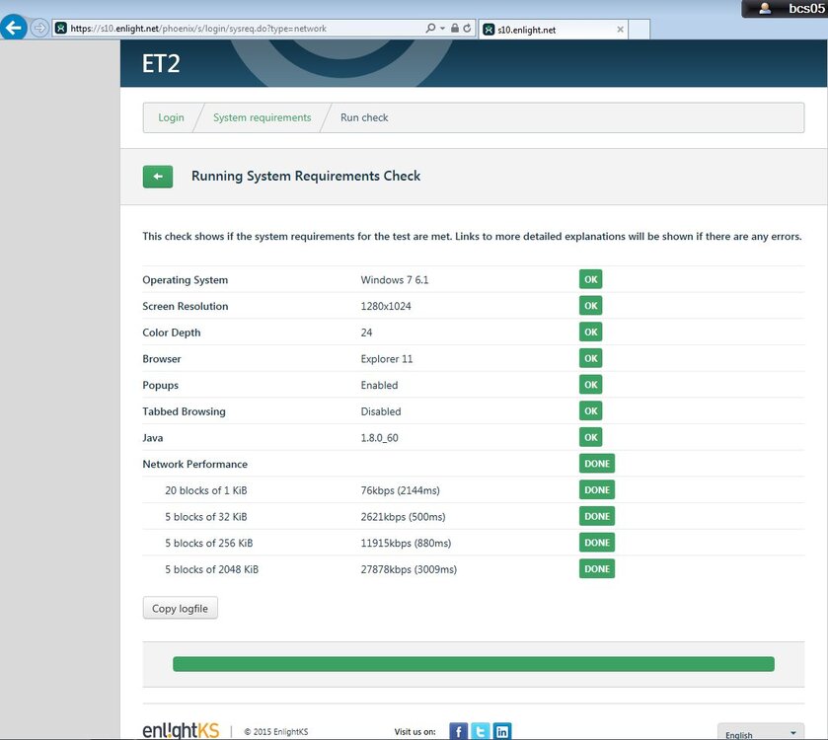Open a new blank browser tab

click(x=639, y=30)
